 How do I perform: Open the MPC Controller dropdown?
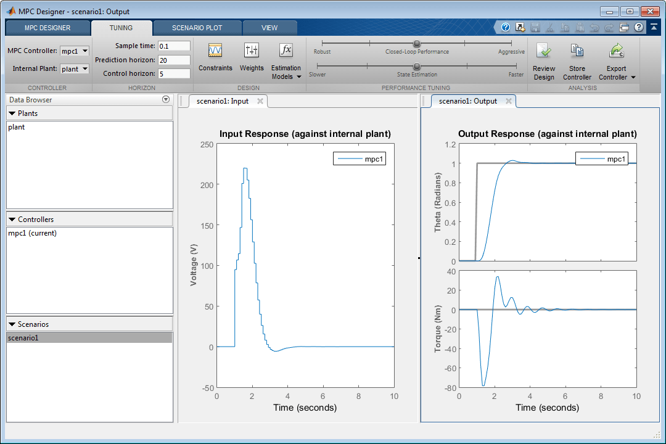tap(75, 51)
